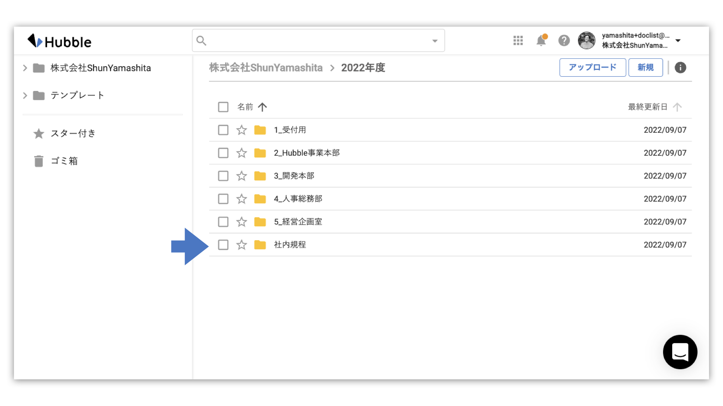
Task: Open the chat support widget
Action: 680,352
